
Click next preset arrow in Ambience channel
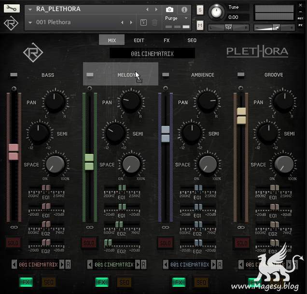(x=213, y=265)
